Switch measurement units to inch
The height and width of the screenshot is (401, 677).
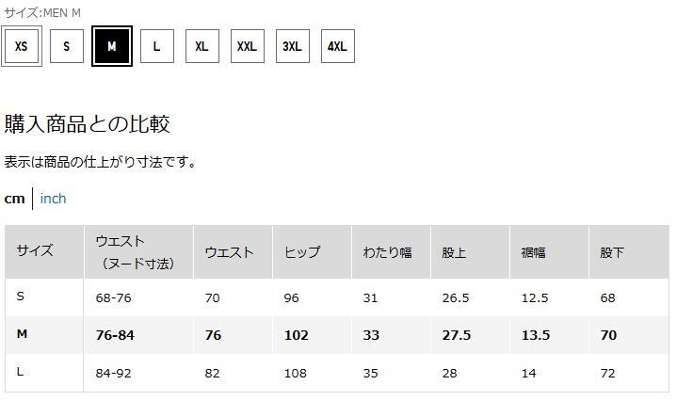click(53, 199)
